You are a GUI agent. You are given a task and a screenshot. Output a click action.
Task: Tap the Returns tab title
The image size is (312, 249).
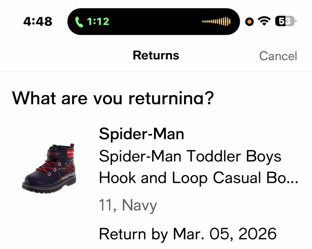click(156, 55)
